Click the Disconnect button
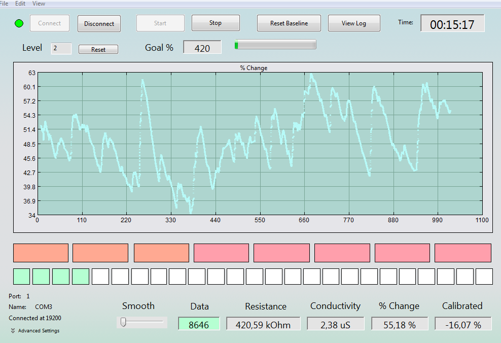The height and width of the screenshot is (343, 501). [99, 23]
